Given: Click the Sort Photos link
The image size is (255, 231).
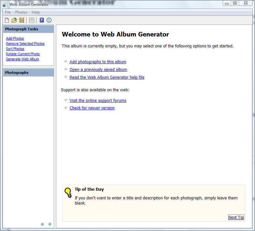Looking at the screenshot, I should 15,49.
